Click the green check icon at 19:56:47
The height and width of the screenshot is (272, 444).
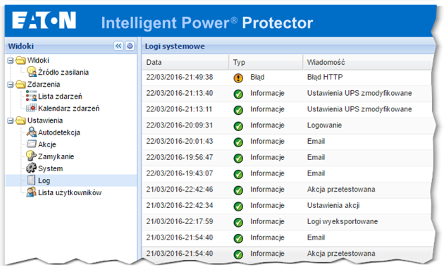pyautogui.click(x=238, y=158)
